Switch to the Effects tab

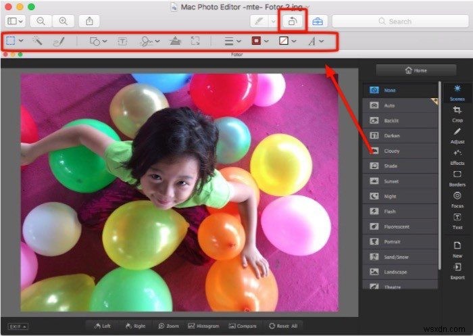coord(457,157)
